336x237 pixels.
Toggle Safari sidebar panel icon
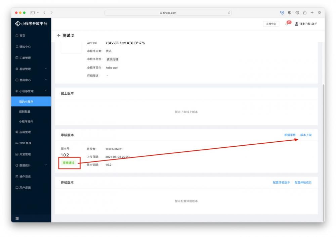(x=33, y=13)
